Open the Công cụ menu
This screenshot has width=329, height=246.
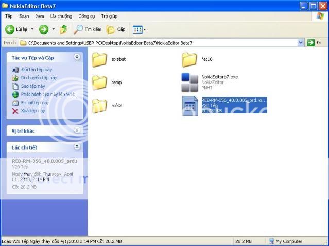click(x=87, y=17)
